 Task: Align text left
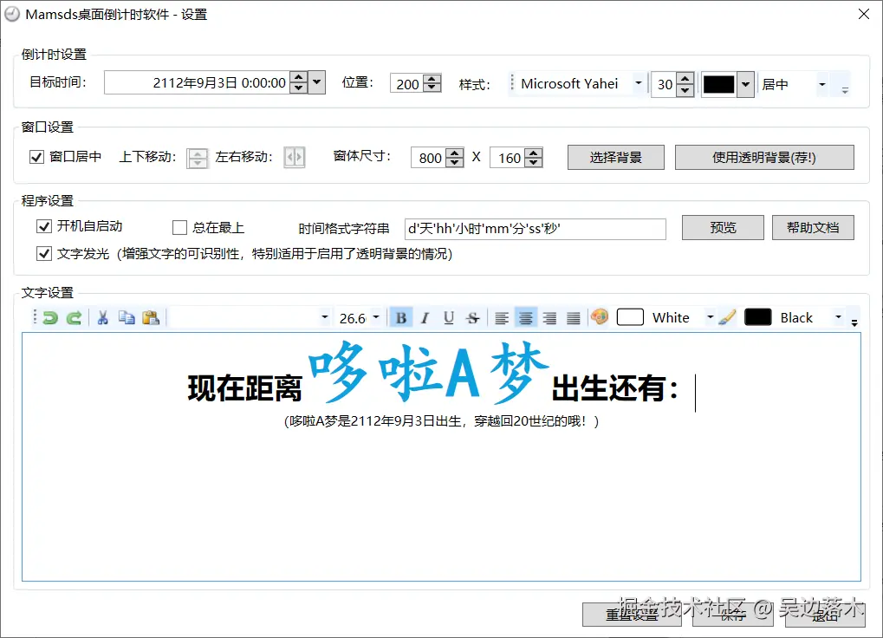(501, 318)
